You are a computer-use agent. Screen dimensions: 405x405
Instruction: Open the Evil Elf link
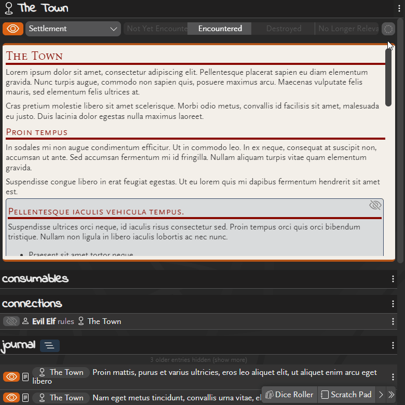pyautogui.click(x=44, y=321)
